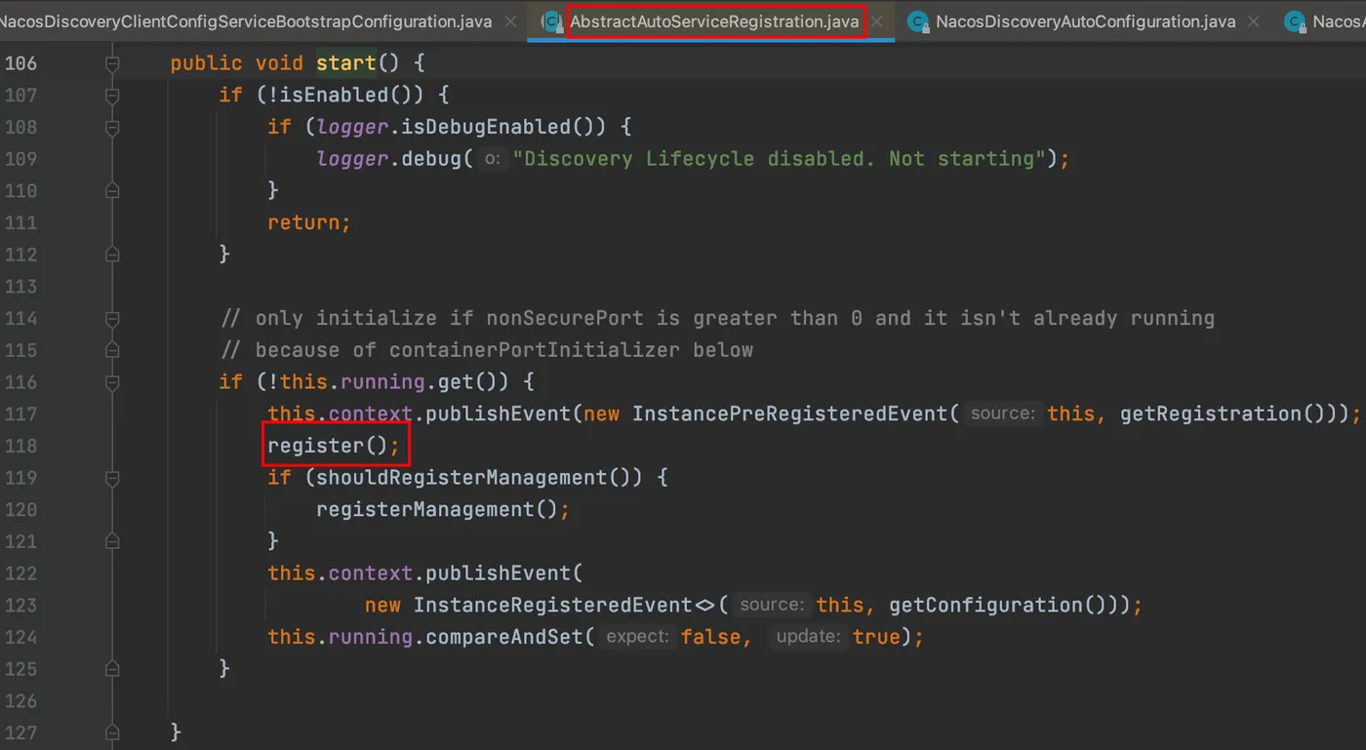The width and height of the screenshot is (1366, 750).
Task: Click comment "only initialize if nonSecurePort"
Action: [717, 318]
